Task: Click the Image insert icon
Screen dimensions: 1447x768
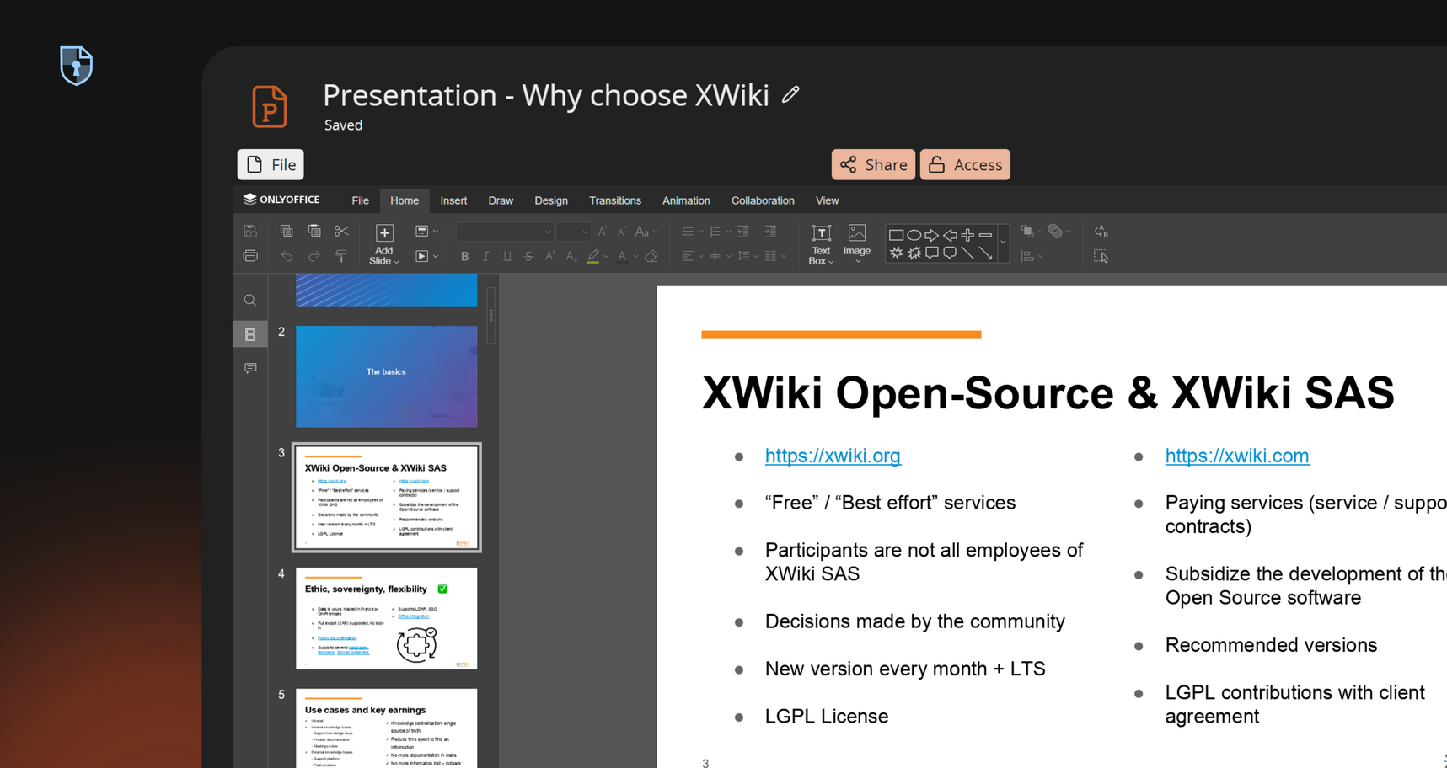Action: click(x=856, y=240)
